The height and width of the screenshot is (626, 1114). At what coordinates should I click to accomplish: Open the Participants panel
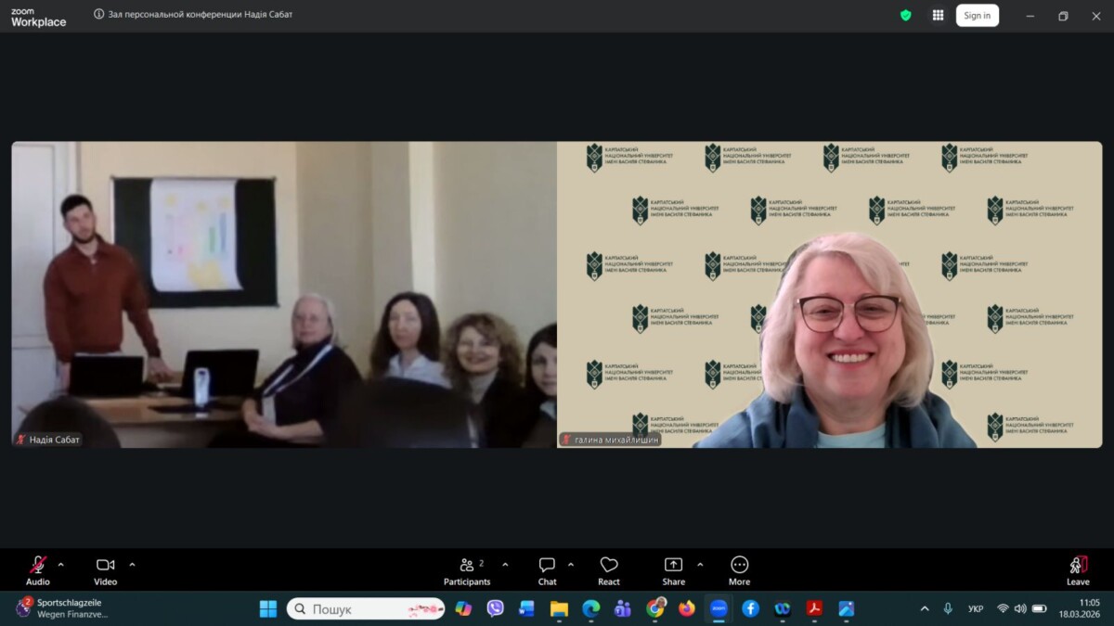(467, 569)
